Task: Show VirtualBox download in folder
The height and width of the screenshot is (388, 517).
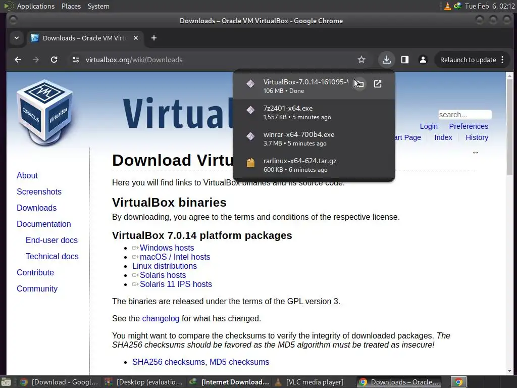Action: pyautogui.click(x=359, y=84)
